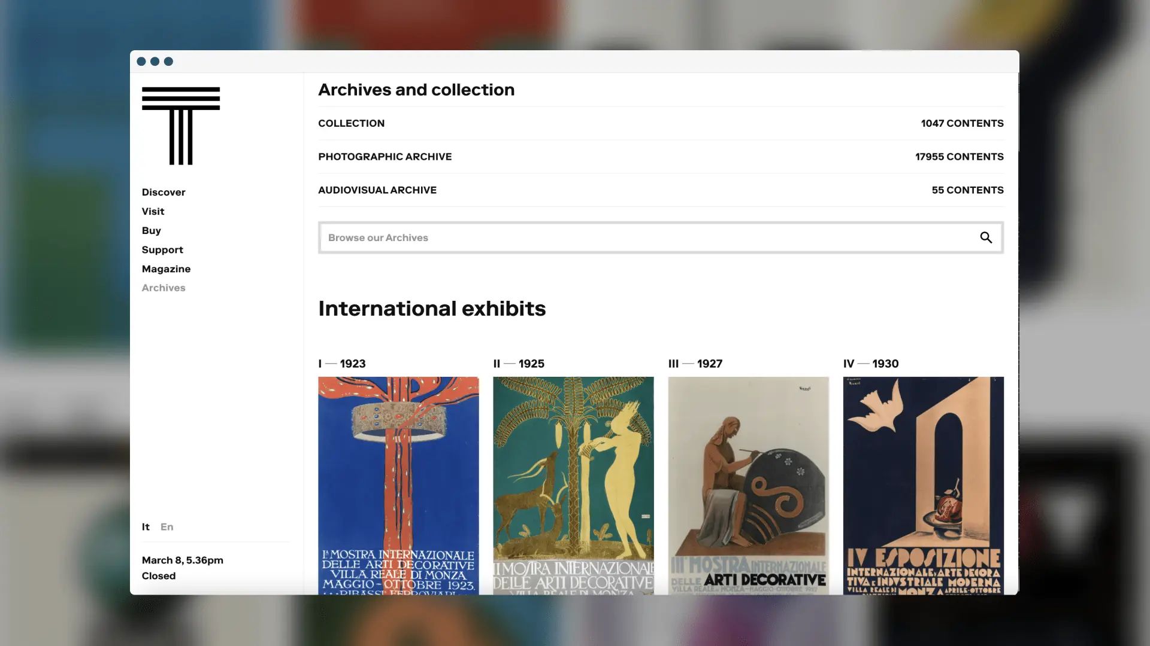Open the Photographic Archive row
The width and height of the screenshot is (1150, 646).
pos(661,157)
